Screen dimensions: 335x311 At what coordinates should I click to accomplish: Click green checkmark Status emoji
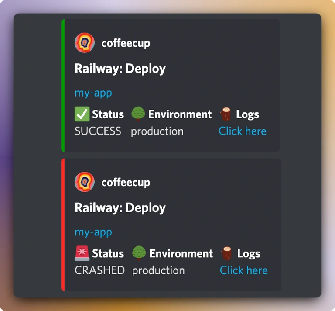82,114
